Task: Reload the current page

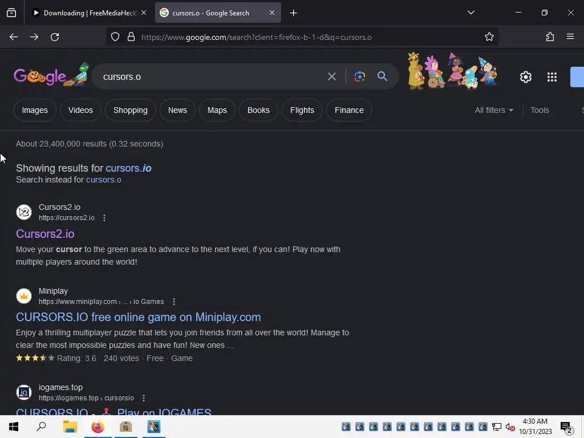Action: 55,37
